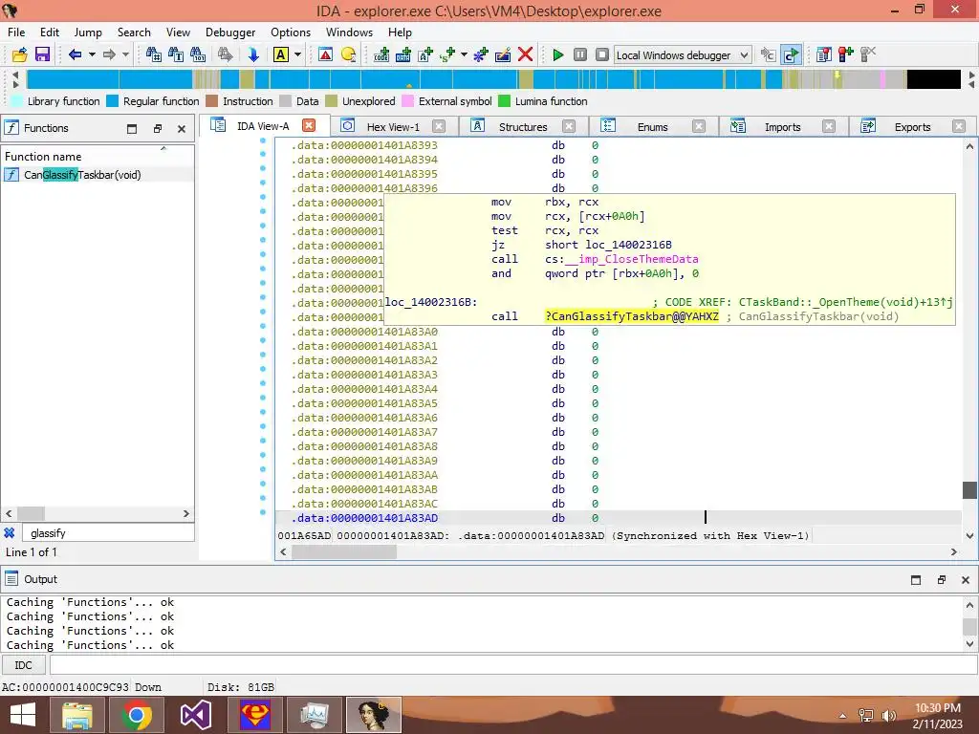The image size is (979, 734).
Task: Click the navigation band overview bar
Action: (493, 79)
